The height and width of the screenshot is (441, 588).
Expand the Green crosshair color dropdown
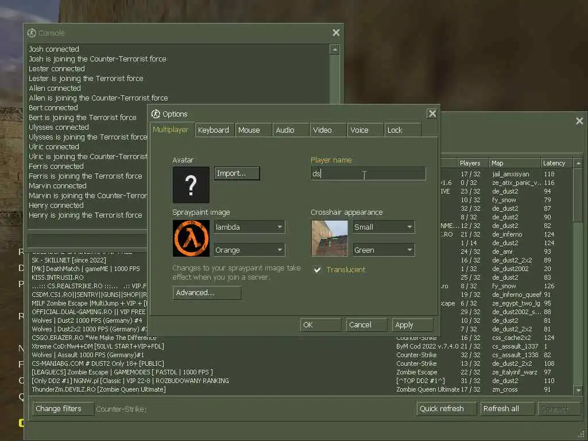click(384, 250)
